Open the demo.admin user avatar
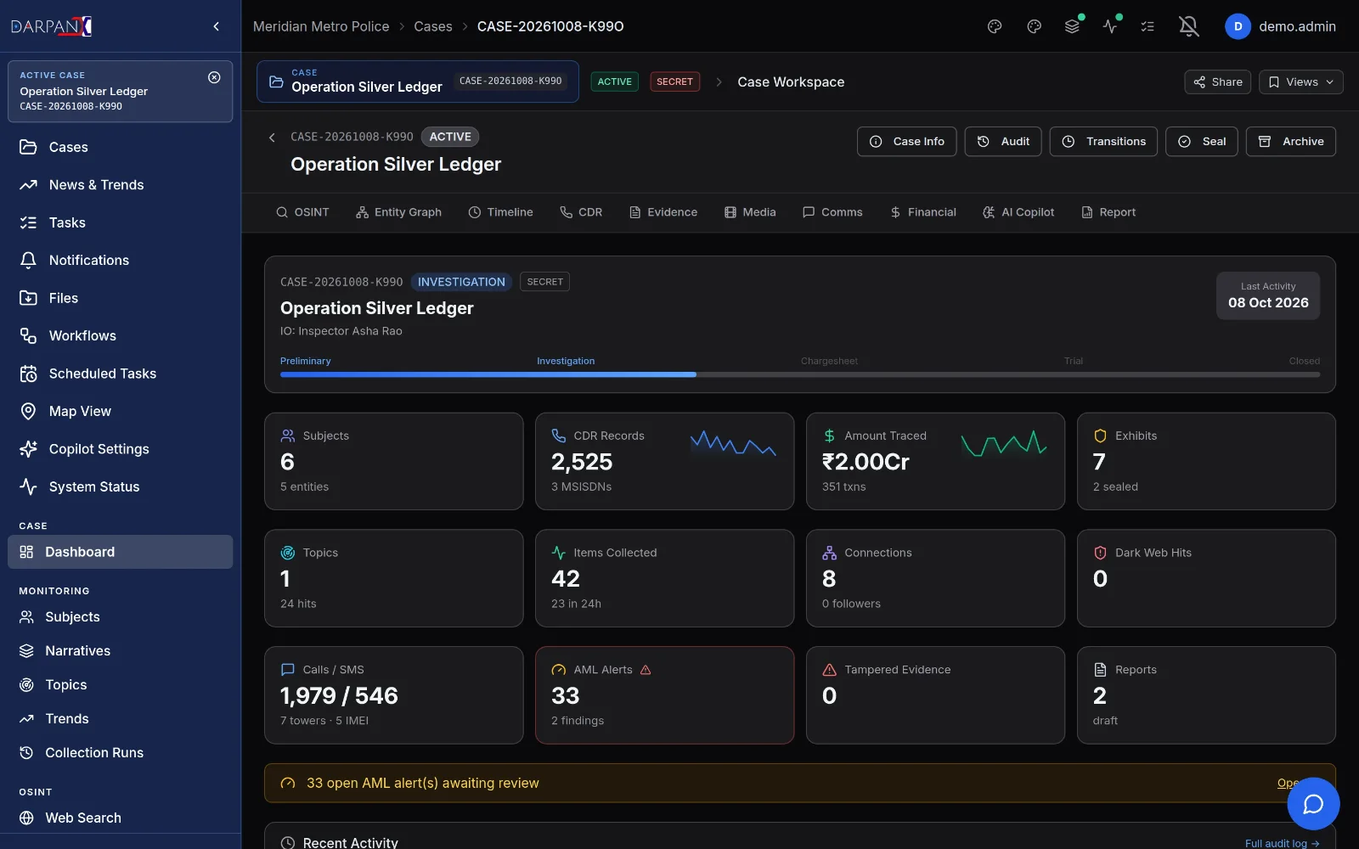The image size is (1359, 849). pyautogui.click(x=1238, y=26)
